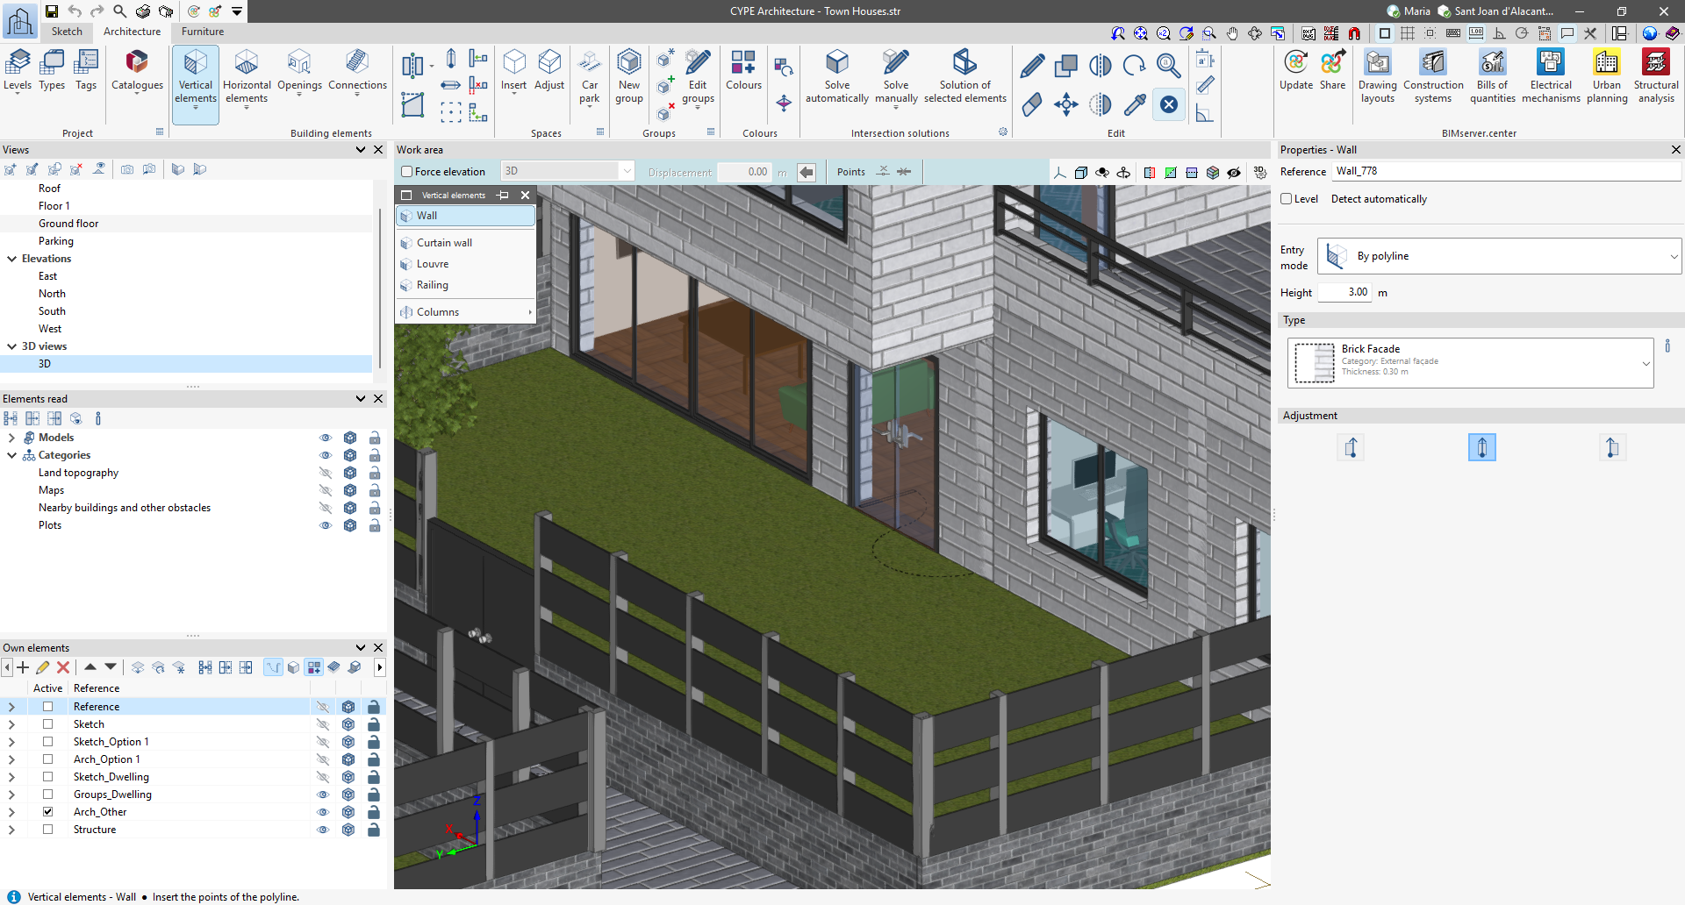Tick the Level checkbox in Properties

[x=1287, y=199]
